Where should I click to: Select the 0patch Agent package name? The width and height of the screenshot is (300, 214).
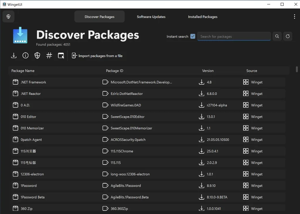click(x=31, y=140)
